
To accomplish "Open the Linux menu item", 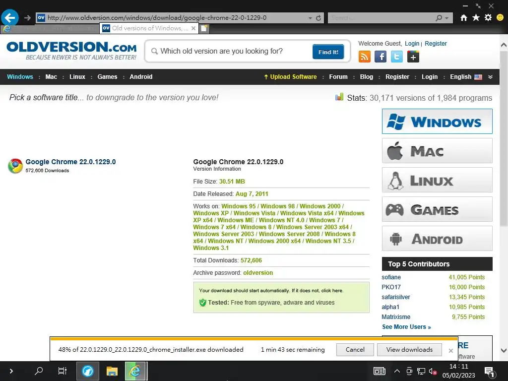I will 77,77.
